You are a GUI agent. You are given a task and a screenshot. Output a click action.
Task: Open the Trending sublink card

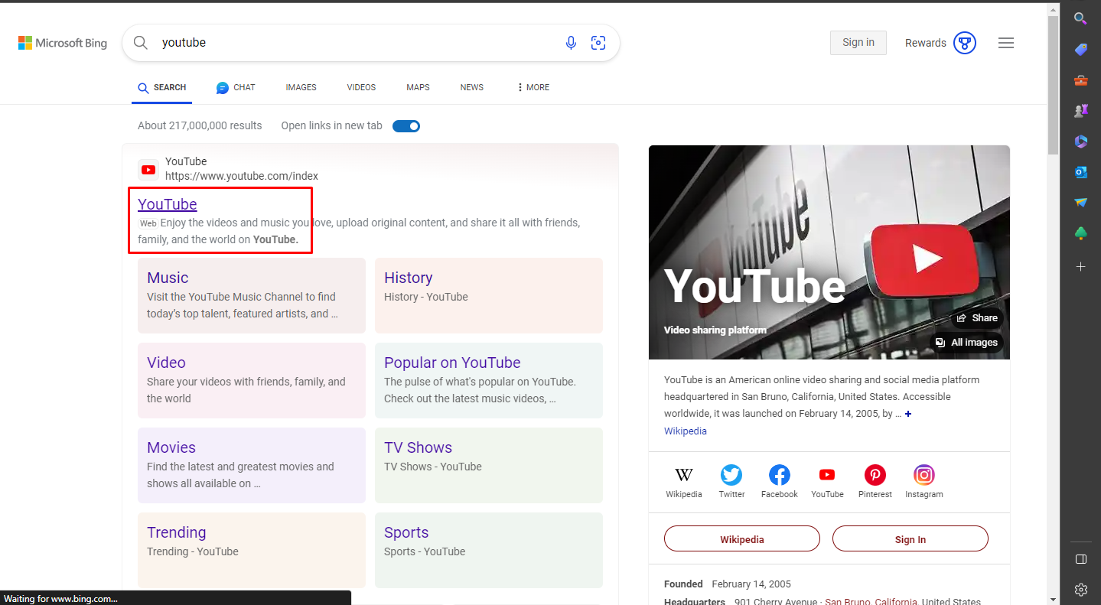(252, 550)
